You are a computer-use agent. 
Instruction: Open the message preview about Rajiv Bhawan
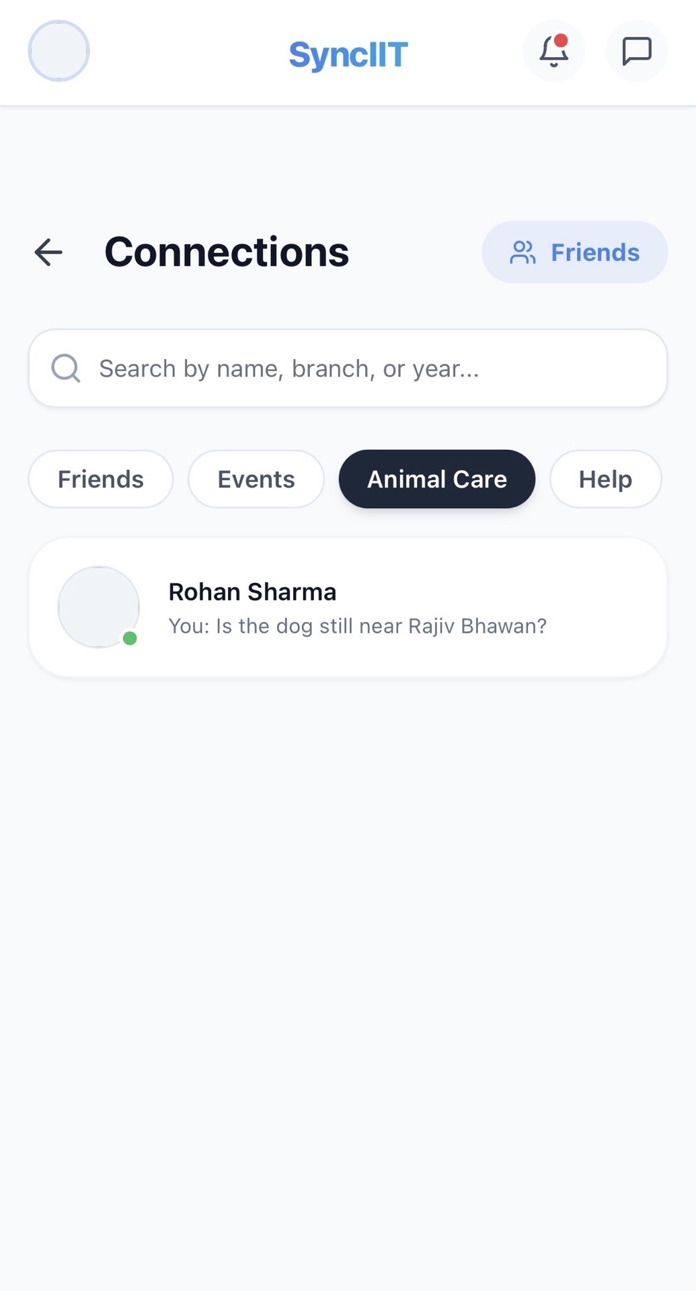point(357,626)
